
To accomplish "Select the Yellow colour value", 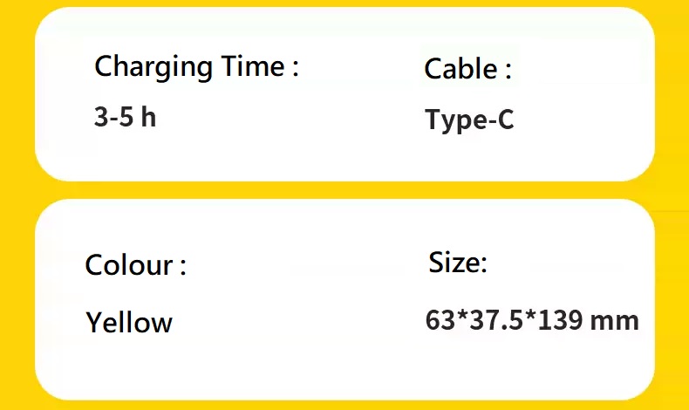I will click(x=129, y=322).
